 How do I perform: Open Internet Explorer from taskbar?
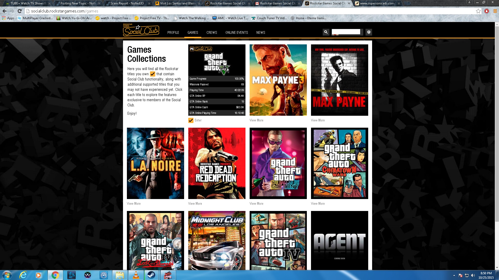pyautogui.click(x=23, y=275)
